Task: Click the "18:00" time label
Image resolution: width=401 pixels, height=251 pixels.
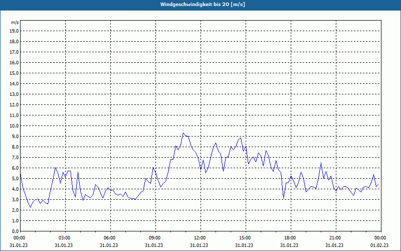Action: (x=291, y=238)
